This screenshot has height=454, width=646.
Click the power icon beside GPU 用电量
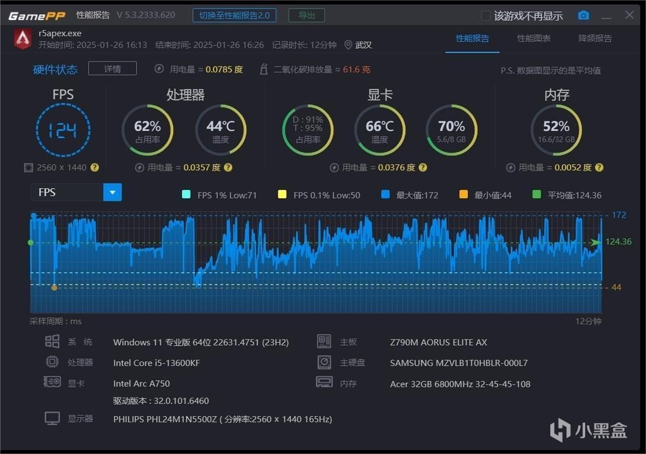click(334, 168)
